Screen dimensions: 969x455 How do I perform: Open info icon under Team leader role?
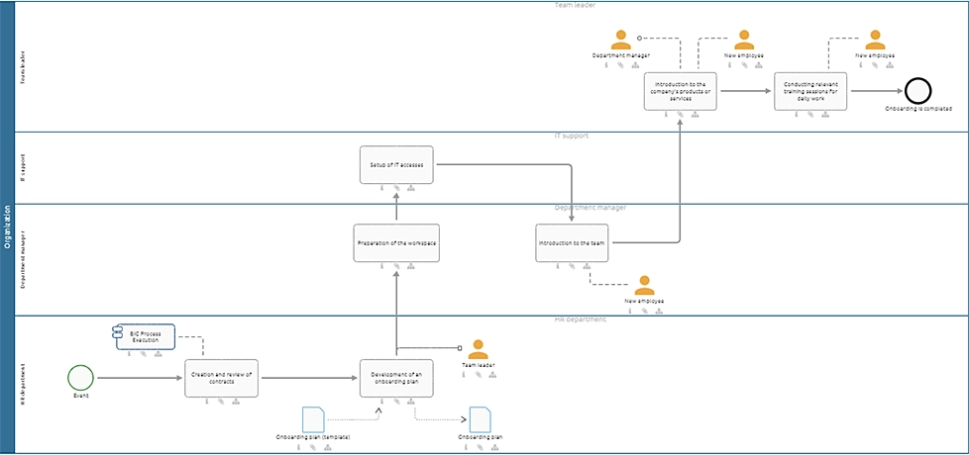pos(463,374)
